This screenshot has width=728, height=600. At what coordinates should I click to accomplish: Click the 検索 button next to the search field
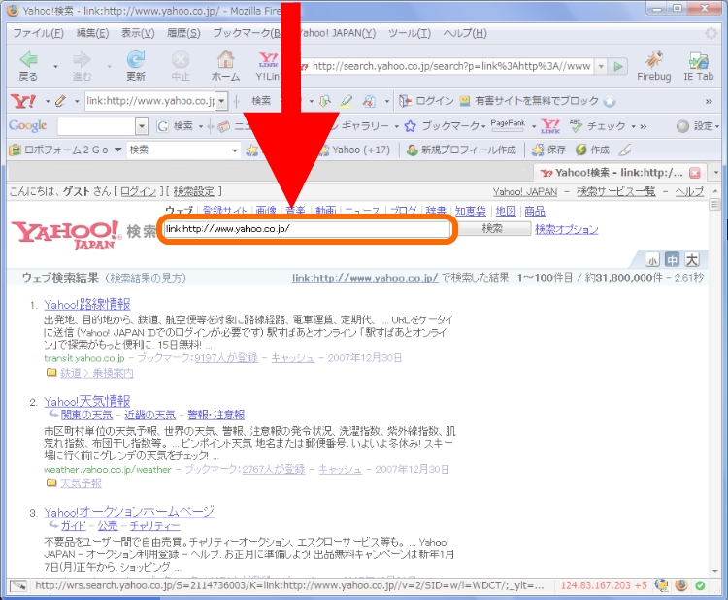click(x=492, y=228)
